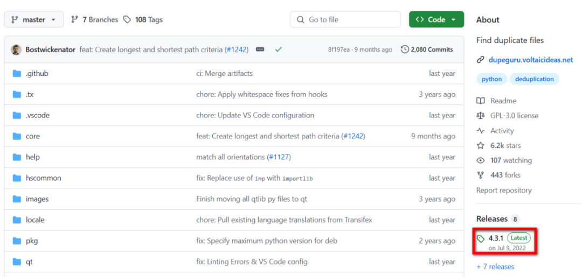Open Bostwickenator's profile link

51,49
